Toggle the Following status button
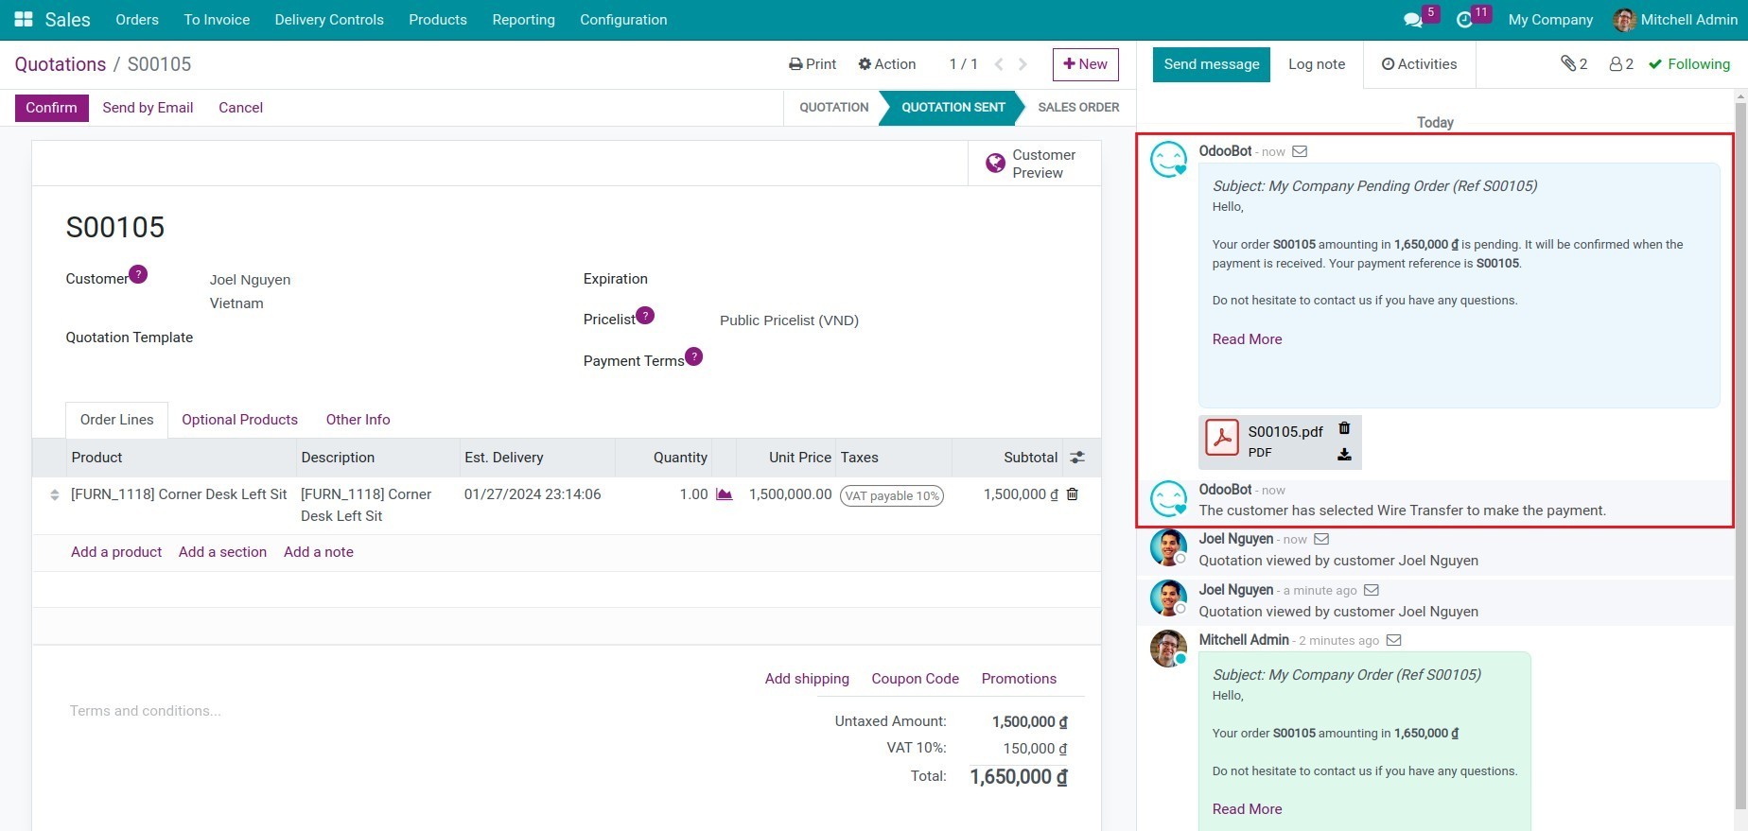This screenshot has width=1748, height=831. click(1689, 64)
